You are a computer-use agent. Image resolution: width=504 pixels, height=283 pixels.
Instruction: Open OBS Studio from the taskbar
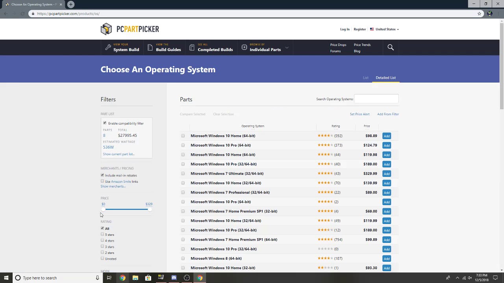[187, 278]
